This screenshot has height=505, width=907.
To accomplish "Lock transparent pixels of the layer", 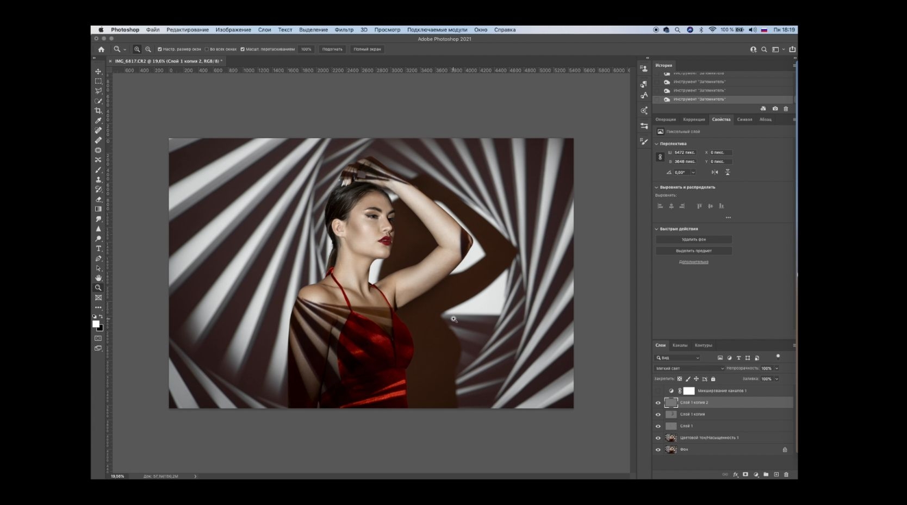I will (680, 379).
